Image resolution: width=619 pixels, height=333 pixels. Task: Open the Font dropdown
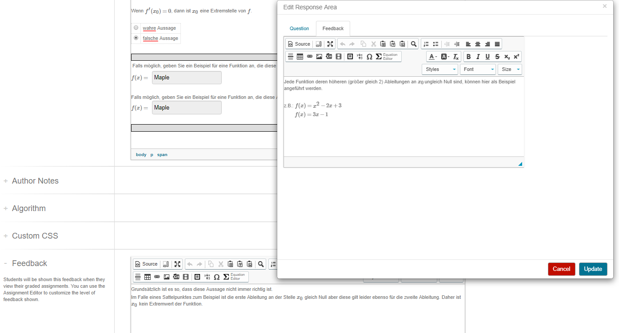[x=478, y=69]
